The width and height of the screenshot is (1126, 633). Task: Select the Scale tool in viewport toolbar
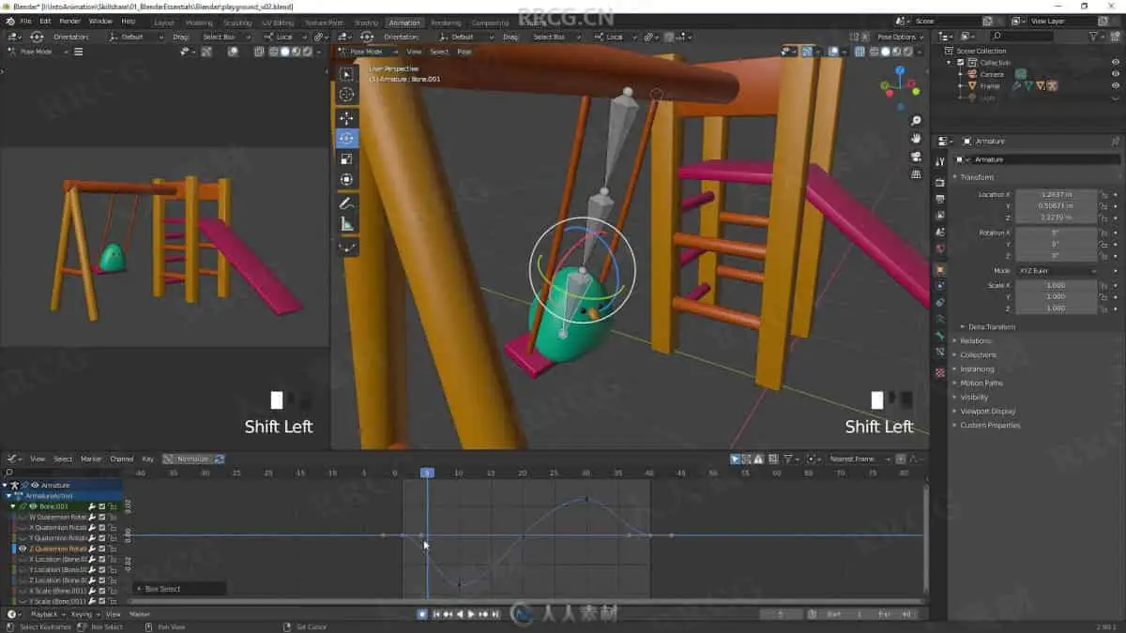click(x=346, y=159)
